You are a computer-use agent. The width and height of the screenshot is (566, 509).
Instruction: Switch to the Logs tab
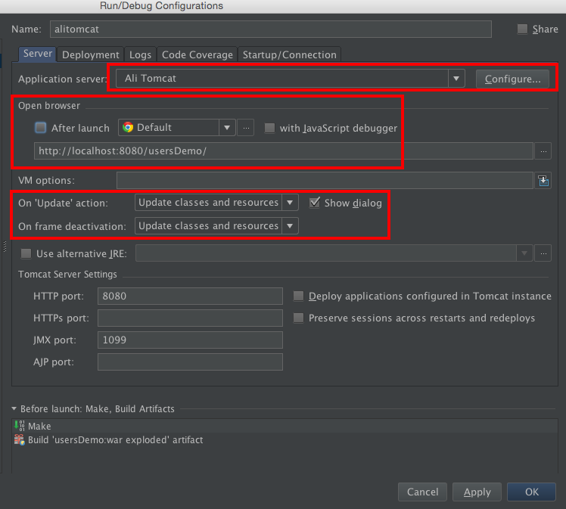[x=141, y=54]
